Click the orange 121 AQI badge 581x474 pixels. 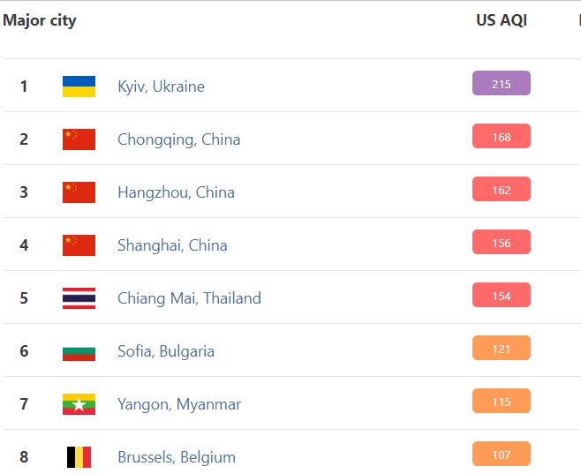(x=501, y=349)
